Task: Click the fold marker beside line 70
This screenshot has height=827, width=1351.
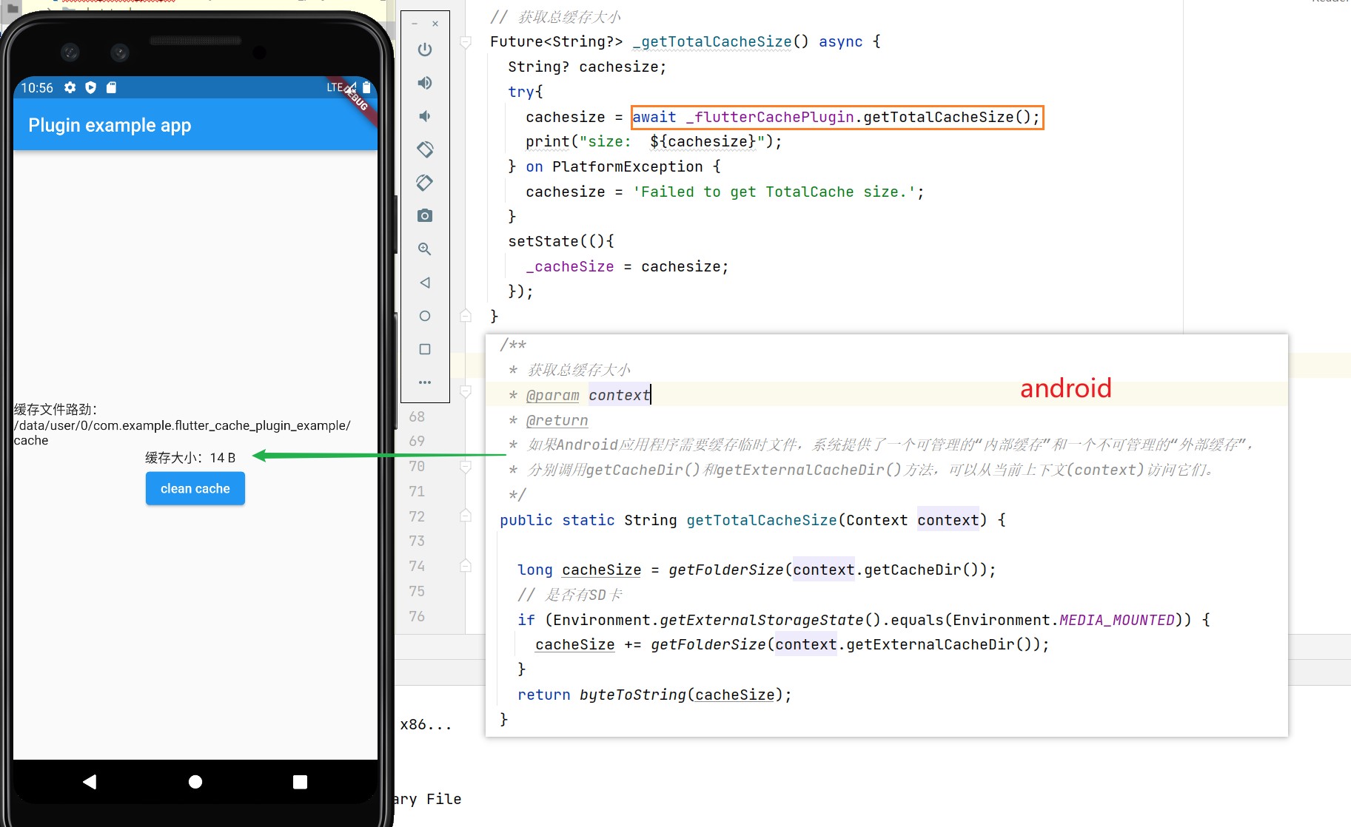Action: (466, 466)
